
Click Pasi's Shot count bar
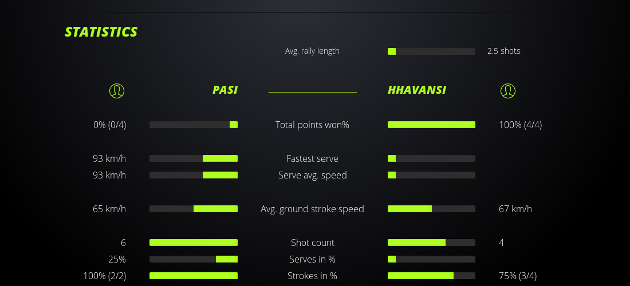point(194,243)
